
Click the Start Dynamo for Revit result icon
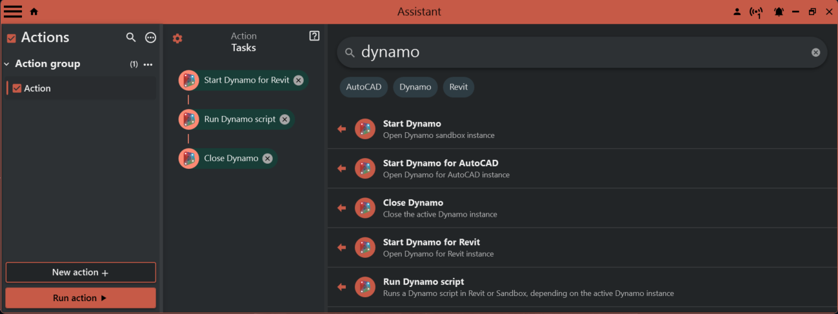point(365,248)
